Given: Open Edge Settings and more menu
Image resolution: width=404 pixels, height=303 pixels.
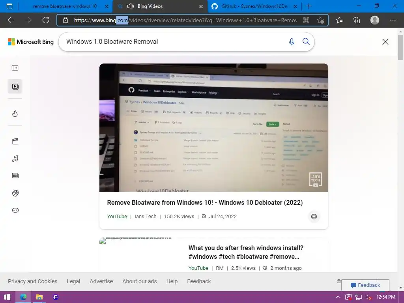Looking at the screenshot, I should (393, 20).
